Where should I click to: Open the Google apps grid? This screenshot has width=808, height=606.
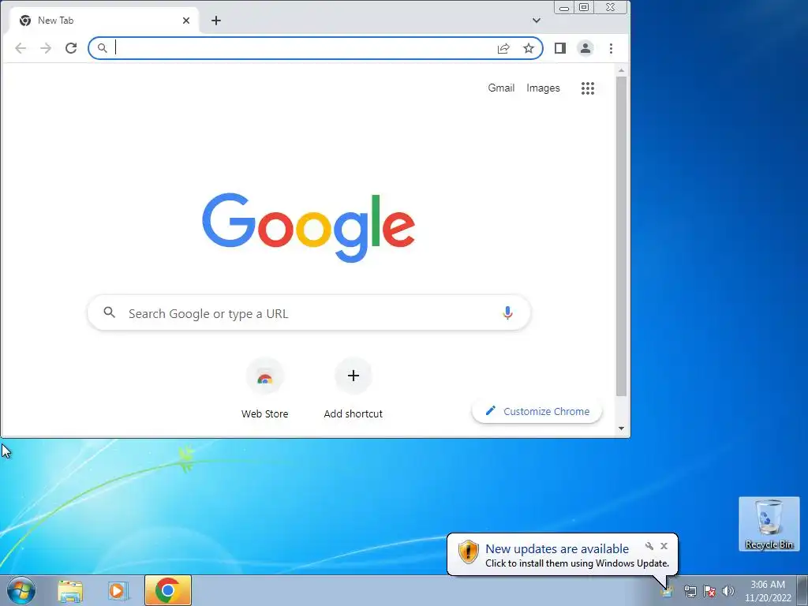pyautogui.click(x=588, y=88)
